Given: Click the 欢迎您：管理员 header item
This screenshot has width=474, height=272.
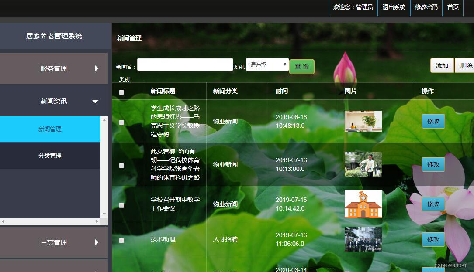Looking at the screenshot, I should [353, 7].
